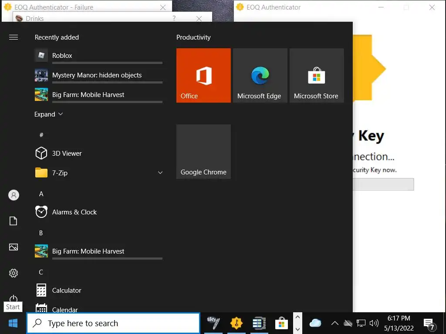Open the Calendar app
The width and height of the screenshot is (446, 334).
(98, 308)
